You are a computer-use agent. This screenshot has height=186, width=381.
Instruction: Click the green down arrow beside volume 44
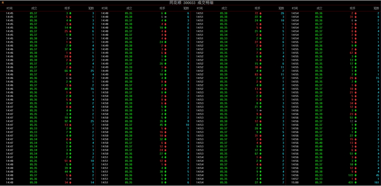[x=70, y=172]
